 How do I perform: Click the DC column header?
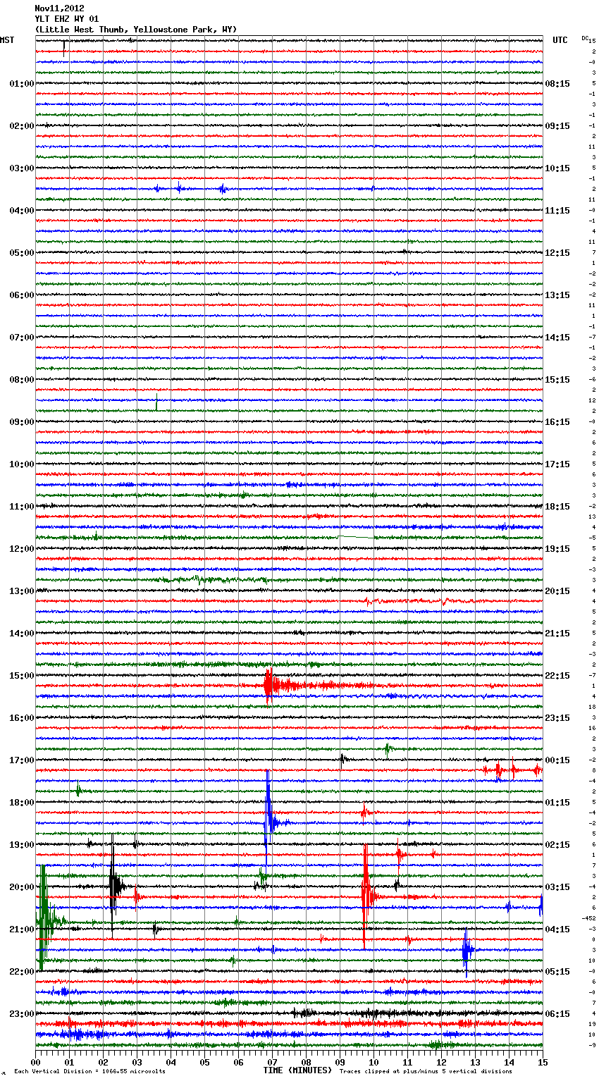point(585,38)
